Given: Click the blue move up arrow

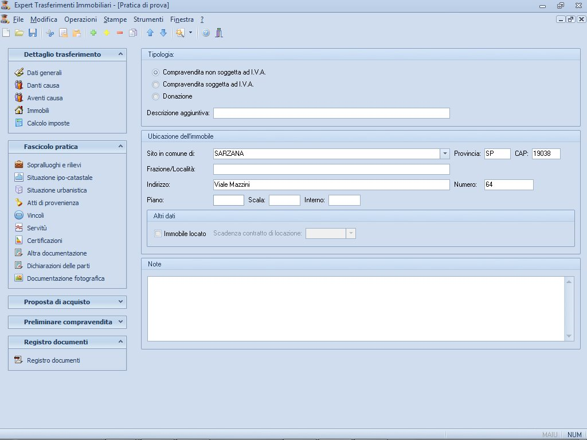Looking at the screenshot, I should tap(151, 33).
